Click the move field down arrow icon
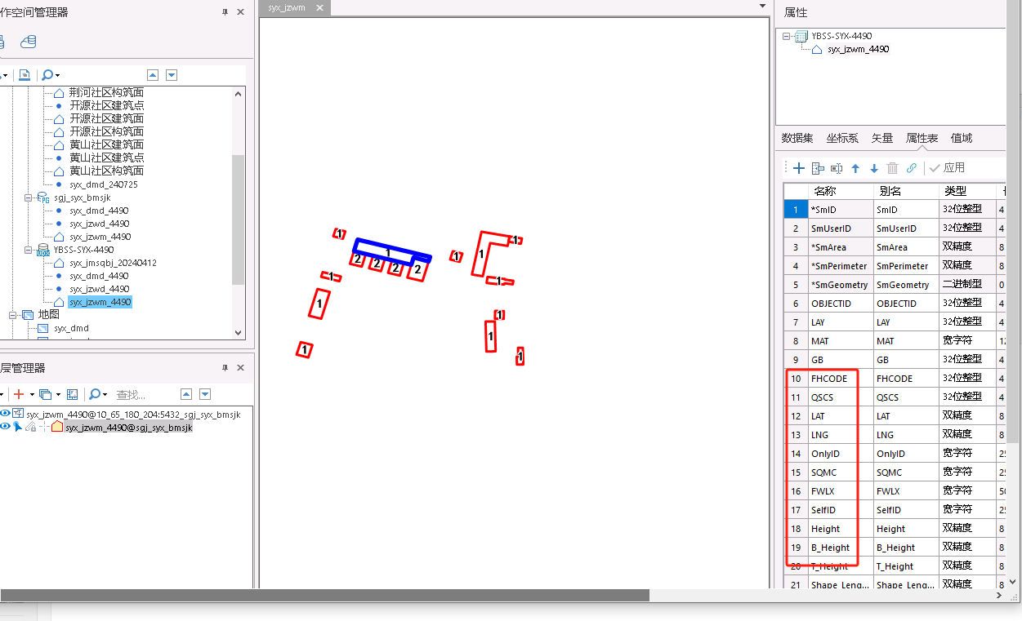1022x621 pixels. (873, 168)
